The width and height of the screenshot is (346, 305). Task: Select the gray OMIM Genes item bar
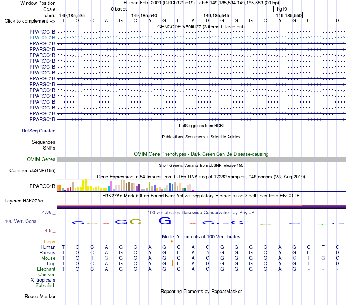coord(201,159)
